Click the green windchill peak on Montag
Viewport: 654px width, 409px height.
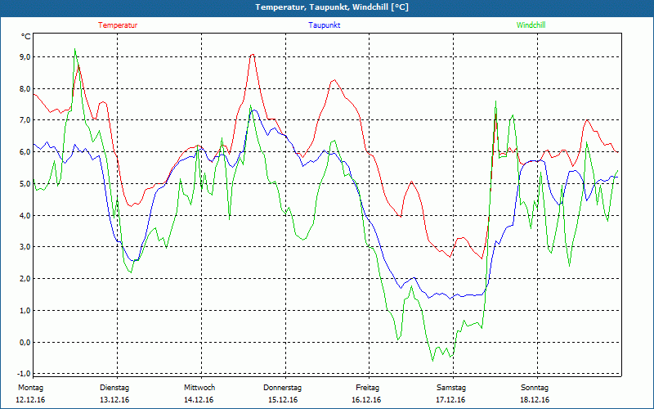pyautogui.click(x=74, y=49)
